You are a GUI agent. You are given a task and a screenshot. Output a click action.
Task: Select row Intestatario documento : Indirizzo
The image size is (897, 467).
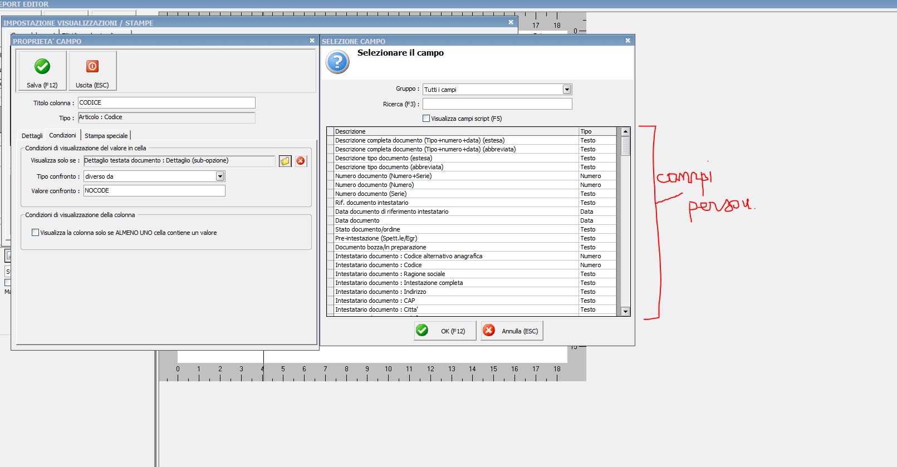(472, 292)
